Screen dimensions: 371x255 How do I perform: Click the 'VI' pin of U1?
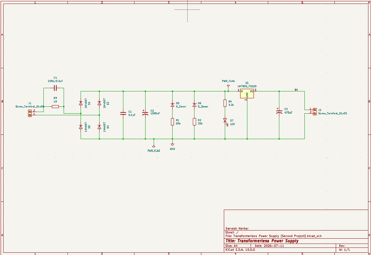(242, 91)
